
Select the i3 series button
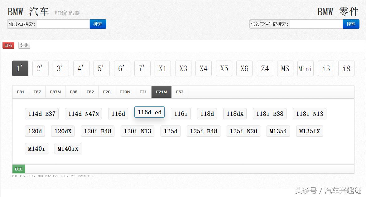(x=326, y=68)
